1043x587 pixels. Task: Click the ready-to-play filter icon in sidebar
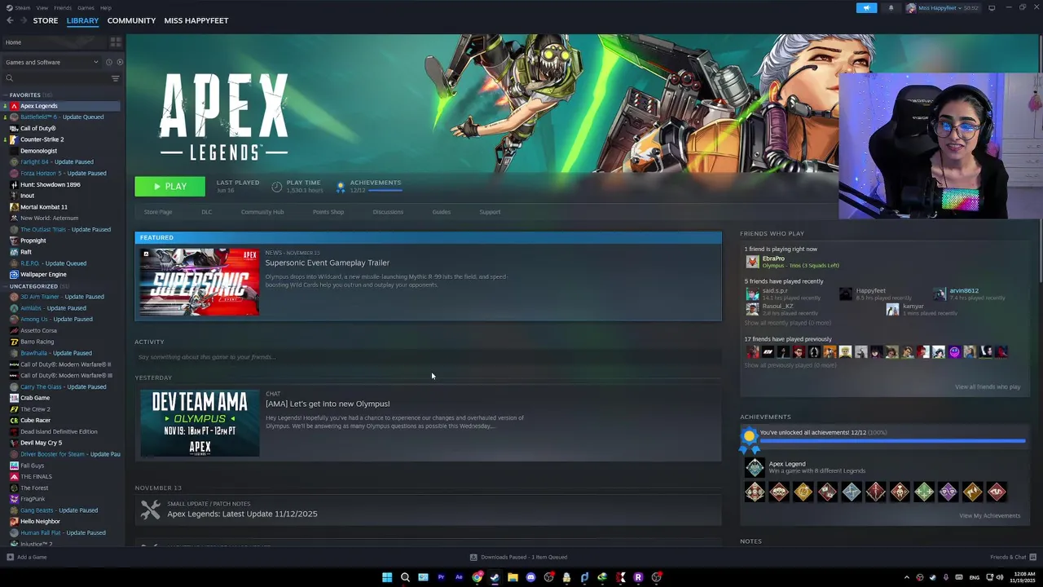pyautogui.click(x=120, y=62)
